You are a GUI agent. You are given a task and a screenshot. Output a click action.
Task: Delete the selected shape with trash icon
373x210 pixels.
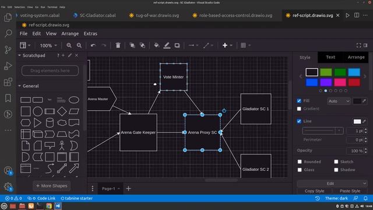click(x=118, y=45)
